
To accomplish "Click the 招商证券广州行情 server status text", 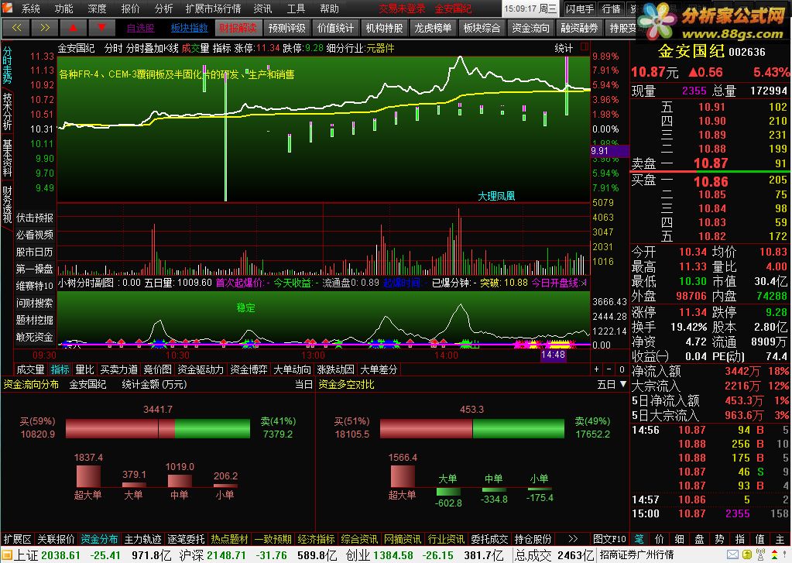I will tap(636, 555).
